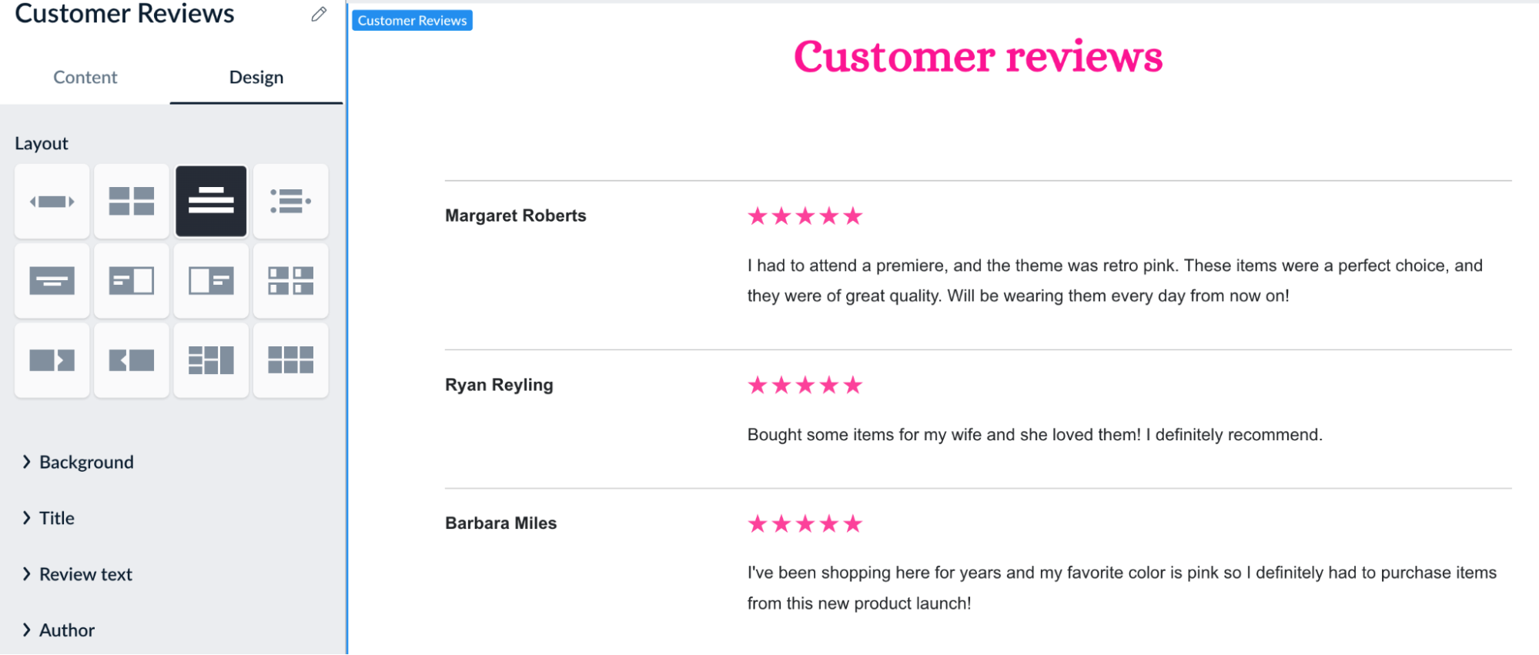Select the image-left card layout

click(x=211, y=281)
